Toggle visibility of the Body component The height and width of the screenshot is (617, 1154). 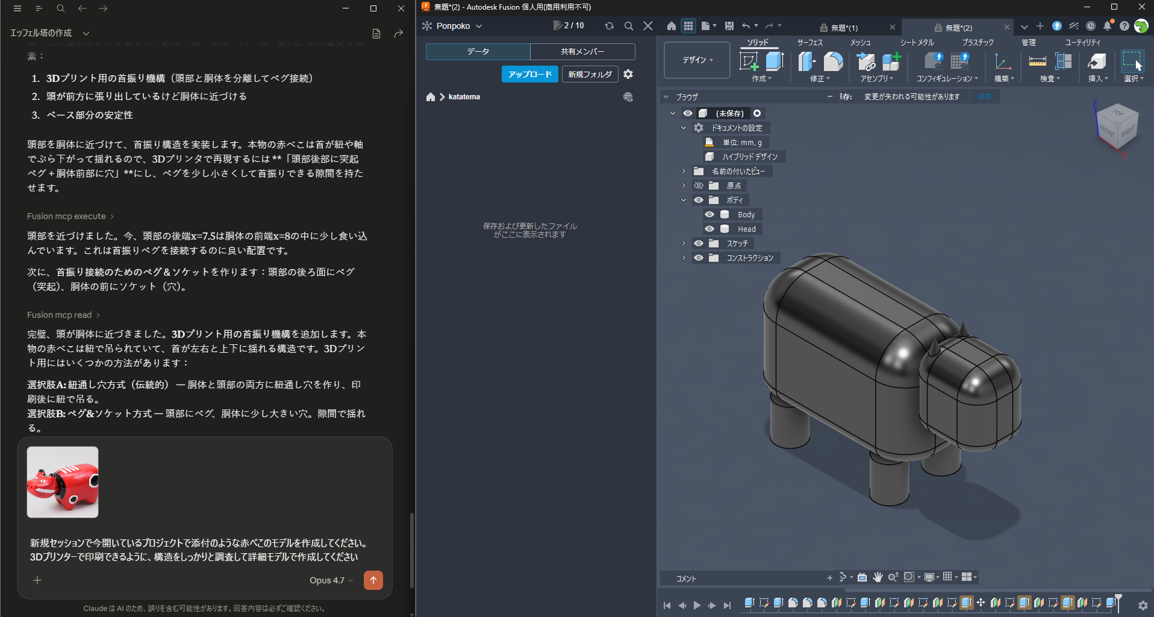tap(710, 214)
